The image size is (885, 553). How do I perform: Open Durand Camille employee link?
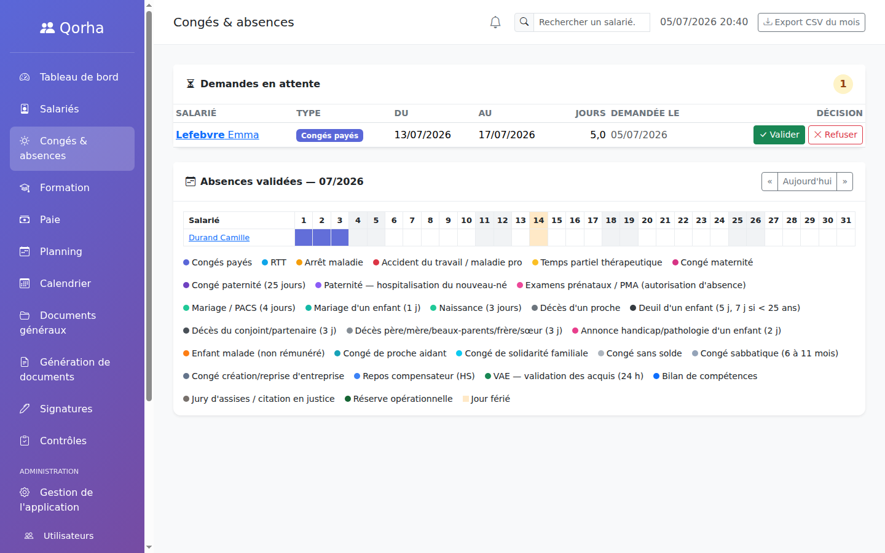(219, 238)
